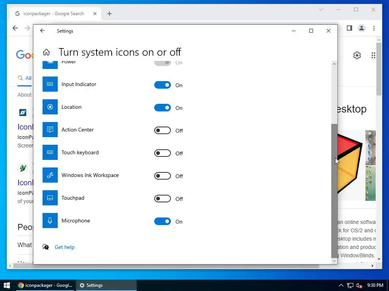Click the Touch keyboard label

point(80,152)
